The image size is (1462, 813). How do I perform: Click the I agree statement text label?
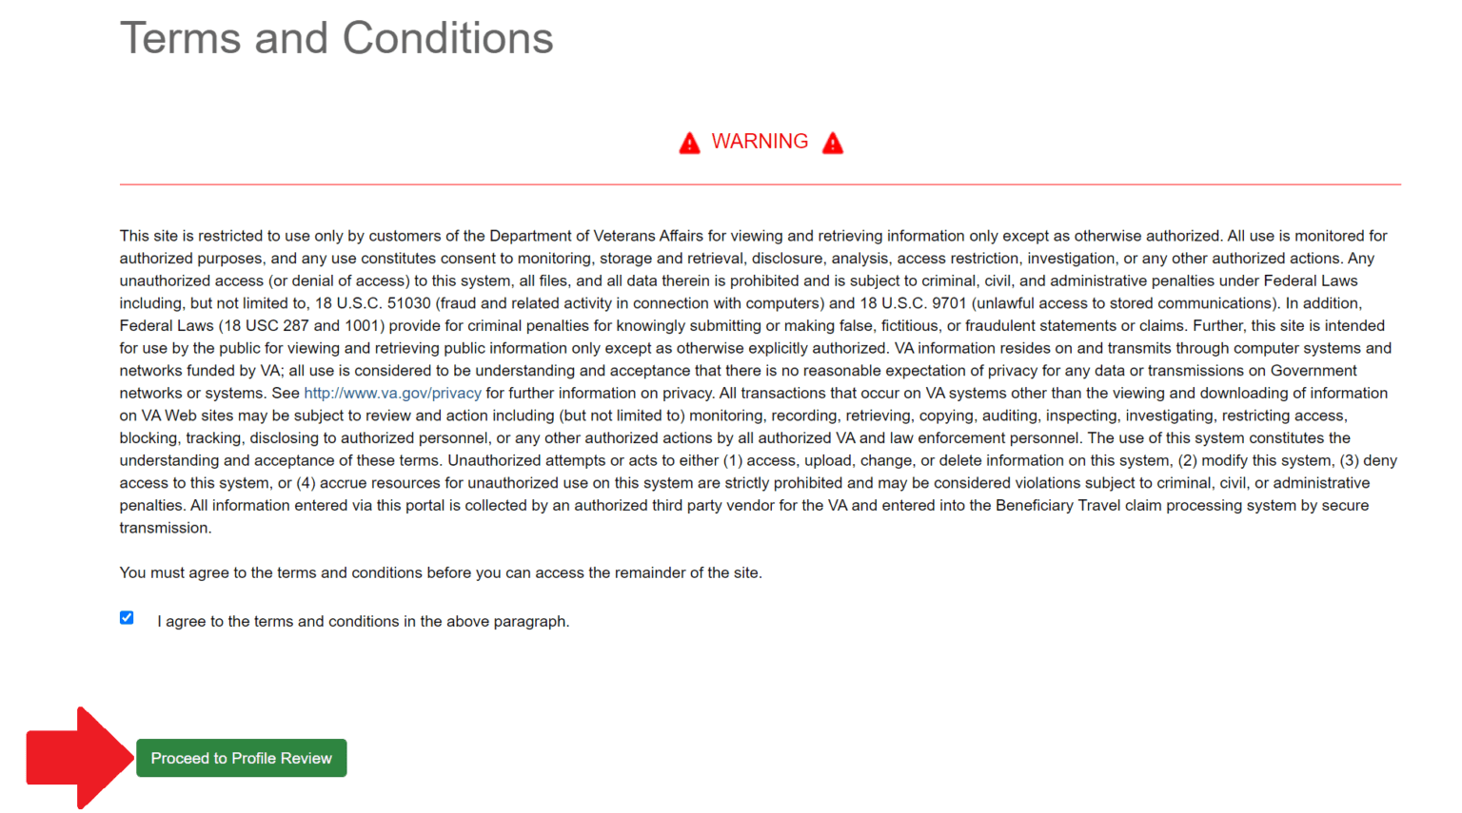tap(363, 621)
